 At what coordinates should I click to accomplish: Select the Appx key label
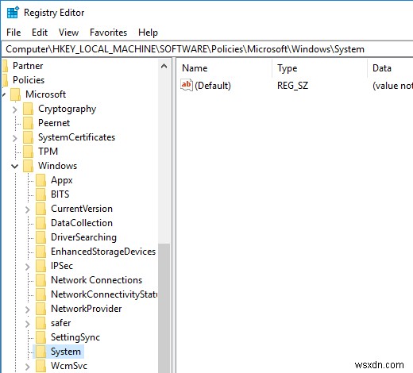62,180
